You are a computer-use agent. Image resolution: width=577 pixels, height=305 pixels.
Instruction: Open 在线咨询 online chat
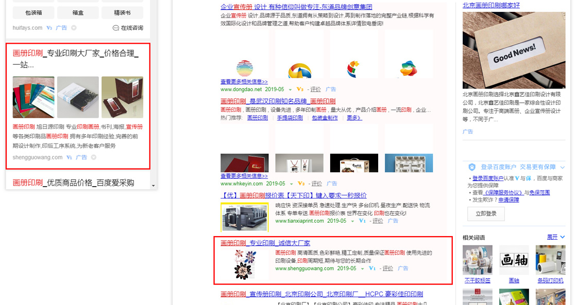(128, 28)
